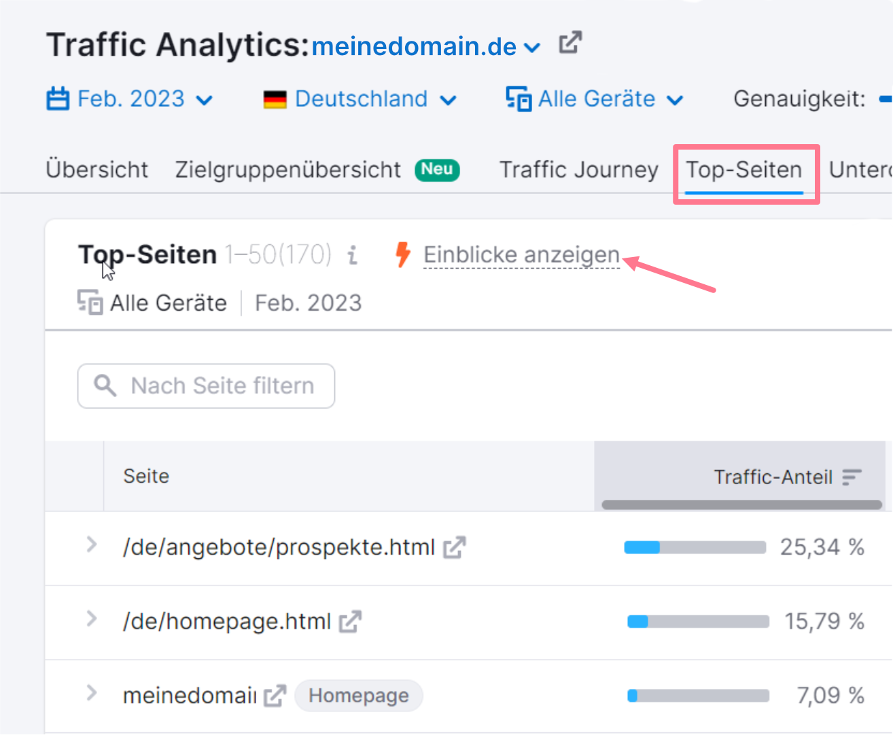The width and height of the screenshot is (893, 748).
Task: Expand the /de/angebote/prospekte.html row
Action: tap(92, 545)
